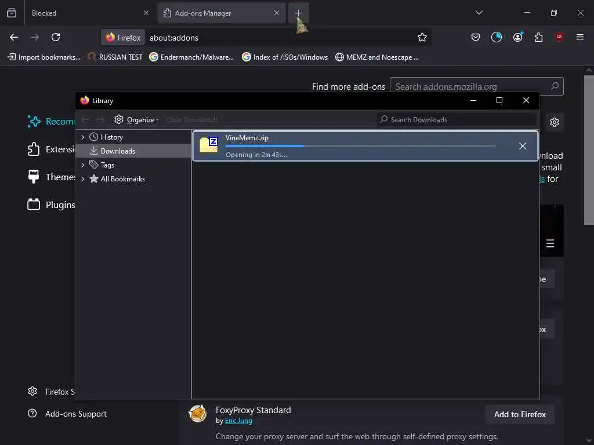Screen dimensions: 594x445
Task: Reload the current page
Action: pos(56,37)
